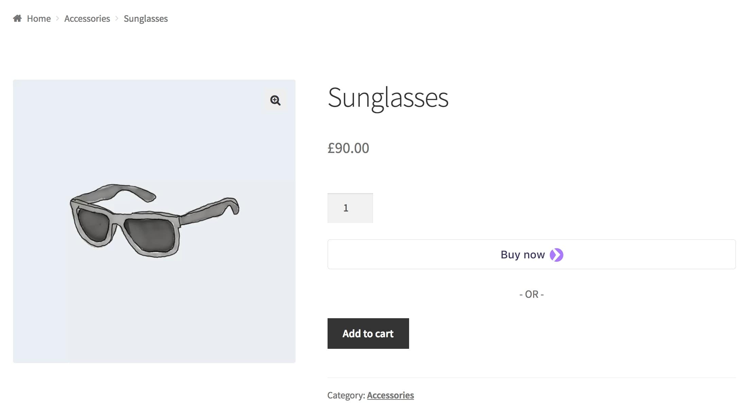Focus the quantity input field showing 1
The image size is (755, 410).
click(350, 208)
